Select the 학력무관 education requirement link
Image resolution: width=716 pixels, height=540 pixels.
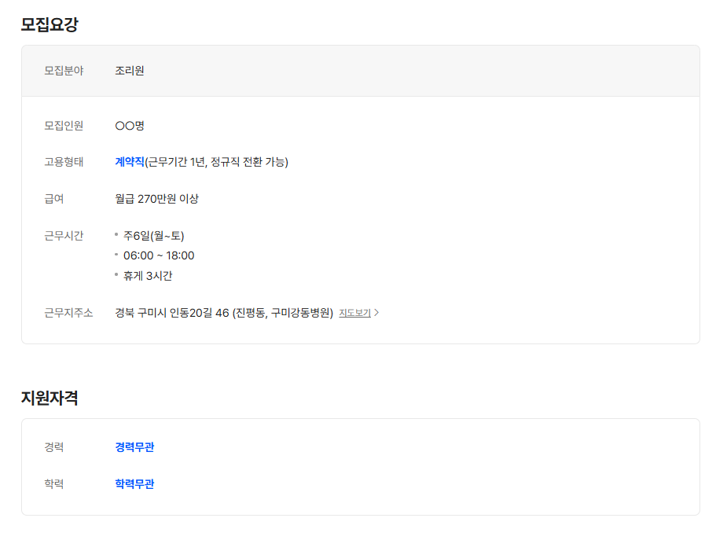point(132,483)
